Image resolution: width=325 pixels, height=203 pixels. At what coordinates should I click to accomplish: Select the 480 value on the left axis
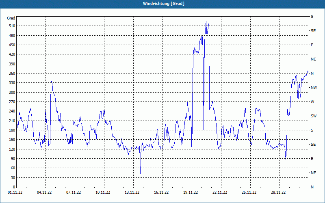pyautogui.click(x=12, y=35)
